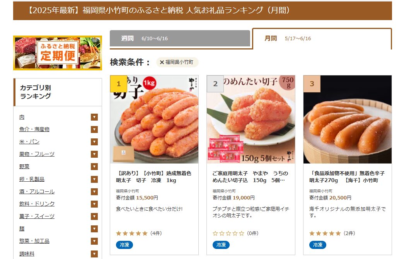Screen dimensions: 404x259
Task: Expand the 野菜 category arrow
Action: click(x=94, y=167)
